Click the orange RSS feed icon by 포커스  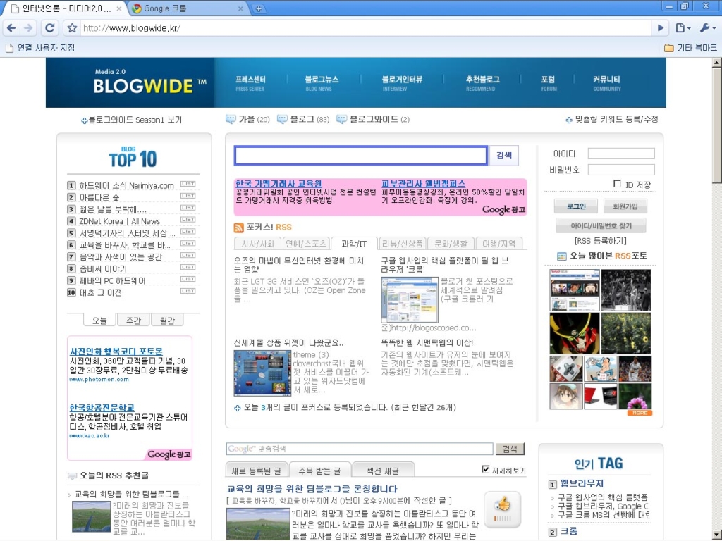pos(238,228)
